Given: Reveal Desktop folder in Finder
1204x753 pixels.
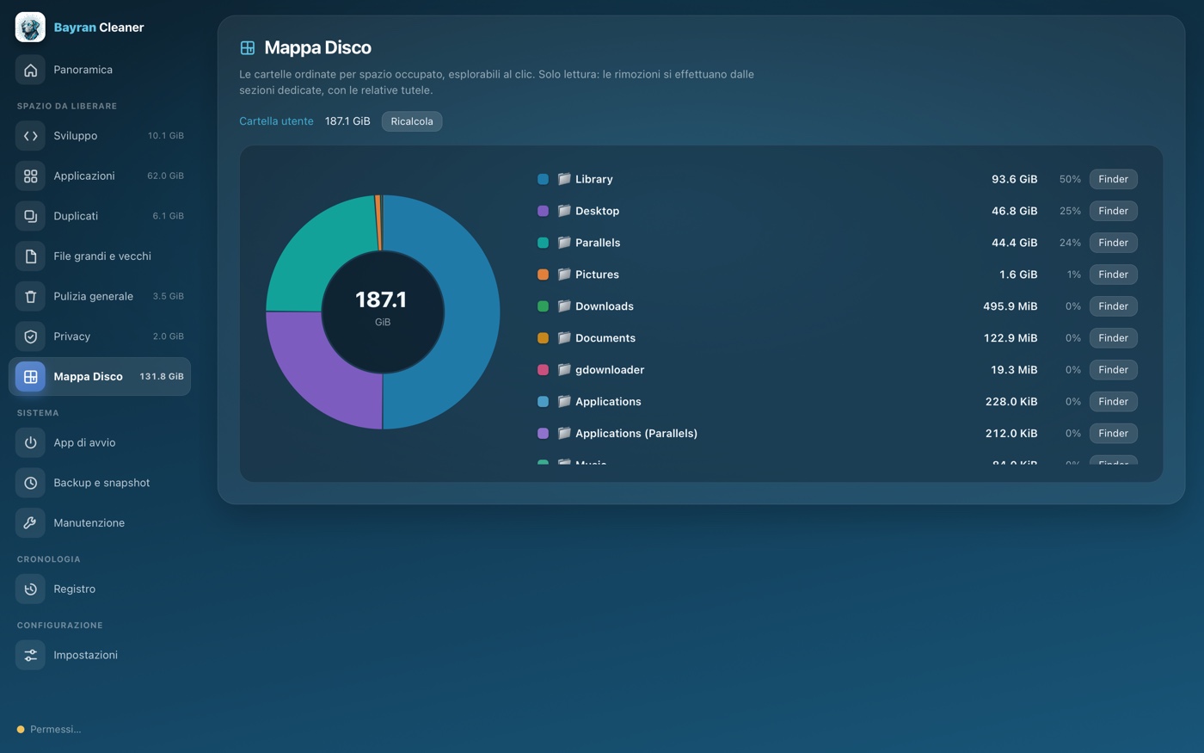Looking at the screenshot, I should pos(1113,211).
